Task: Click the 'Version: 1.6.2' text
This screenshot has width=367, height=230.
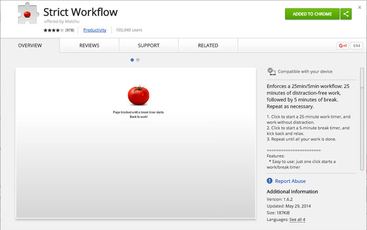Action: 279,200
